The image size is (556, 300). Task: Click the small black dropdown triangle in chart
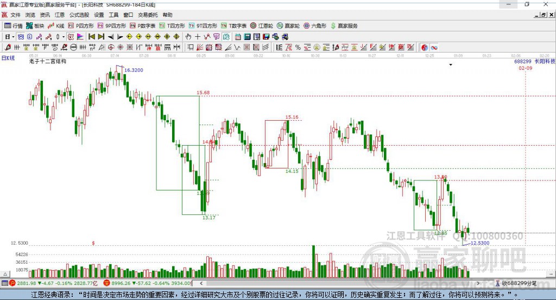click(x=451, y=65)
